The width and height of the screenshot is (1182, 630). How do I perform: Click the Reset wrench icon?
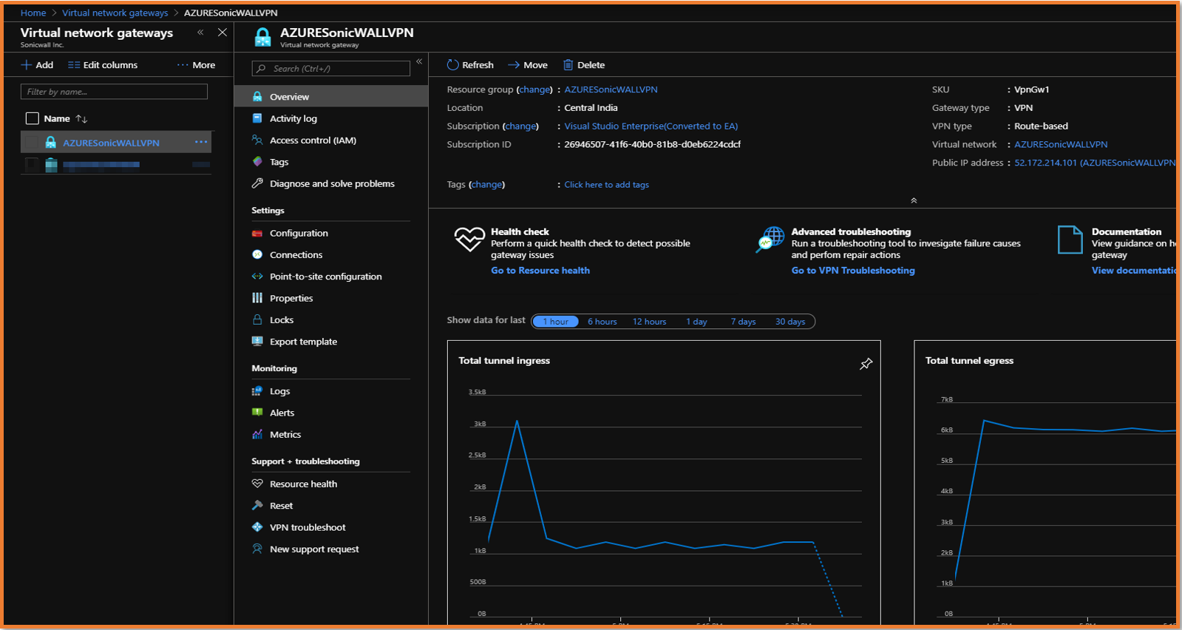pos(257,506)
